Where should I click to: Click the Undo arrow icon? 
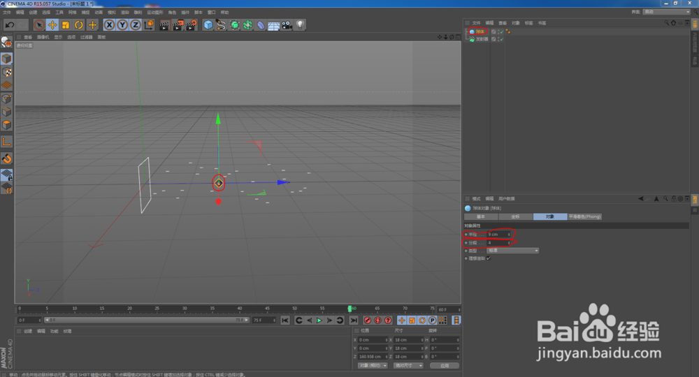click(9, 25)
